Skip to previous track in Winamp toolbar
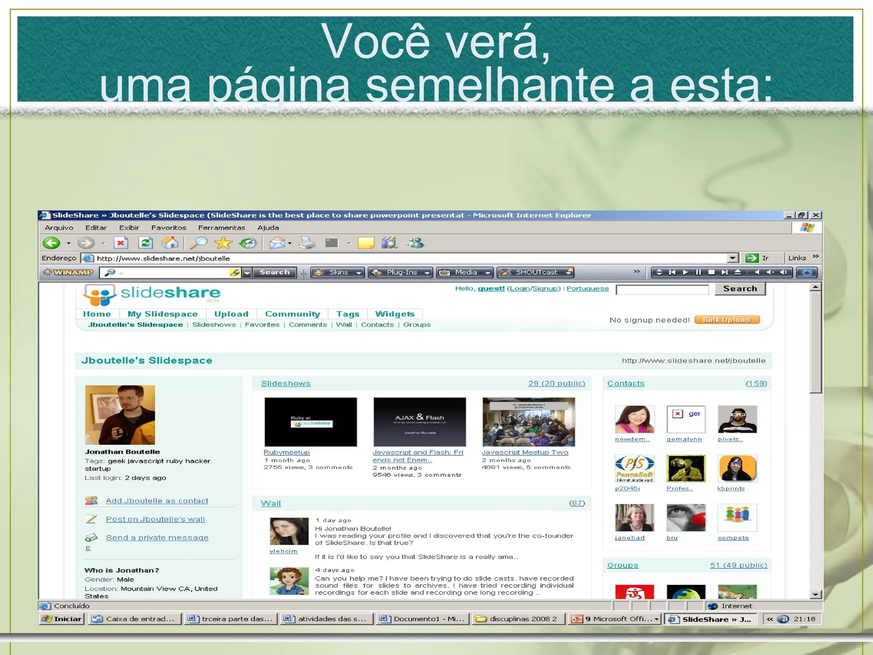Viewport: 873px width, 655px height. point(672,272)
